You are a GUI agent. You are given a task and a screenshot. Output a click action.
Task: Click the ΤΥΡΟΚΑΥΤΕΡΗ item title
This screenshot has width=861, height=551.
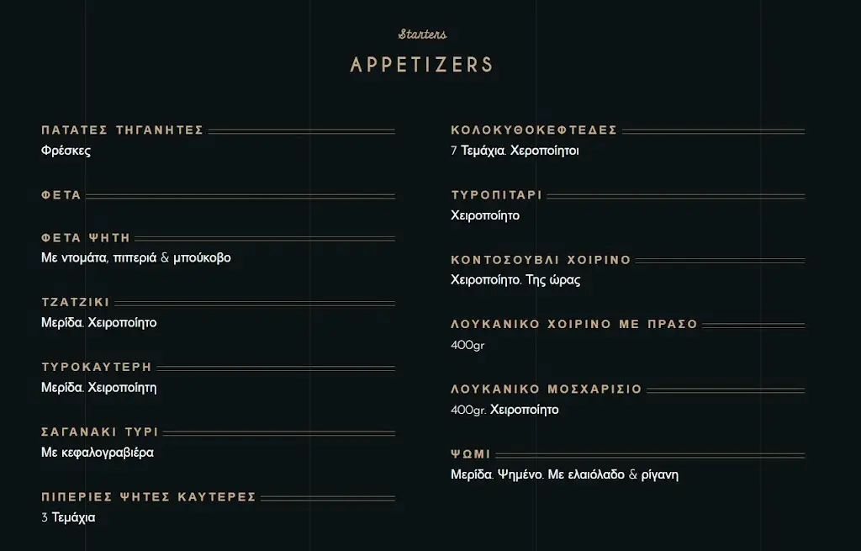click(97, 368)
